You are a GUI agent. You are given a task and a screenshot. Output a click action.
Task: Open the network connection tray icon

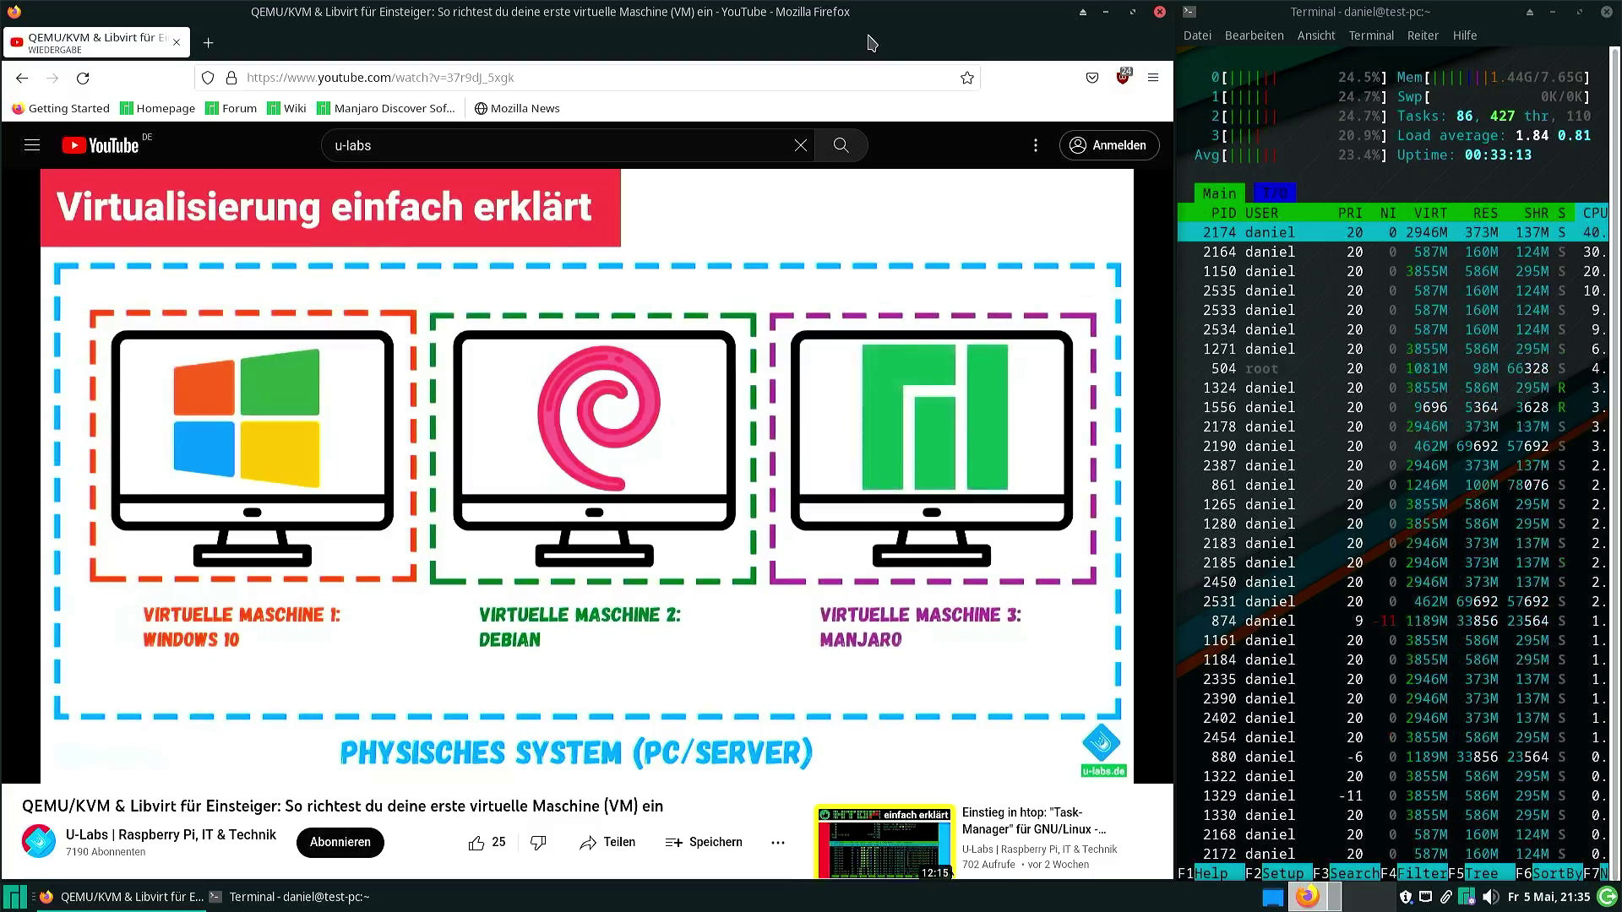tap(1426, 897)
